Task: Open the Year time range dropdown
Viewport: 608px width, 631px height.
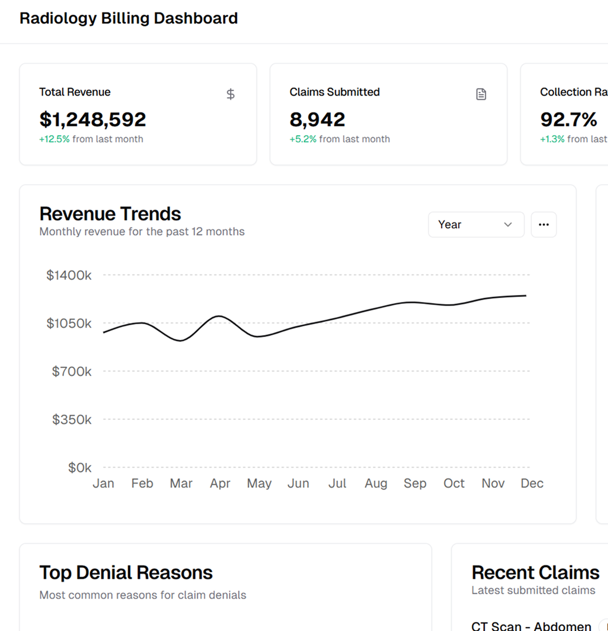Action: (475, 225)
